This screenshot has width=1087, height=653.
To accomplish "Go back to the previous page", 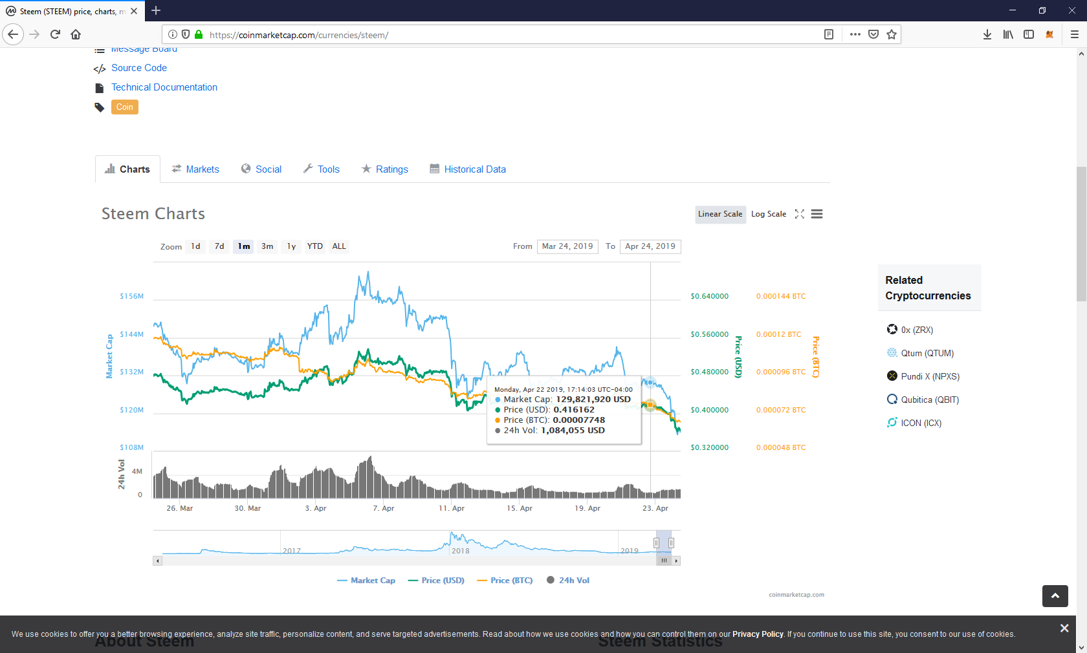I will [x=13, y=34].
